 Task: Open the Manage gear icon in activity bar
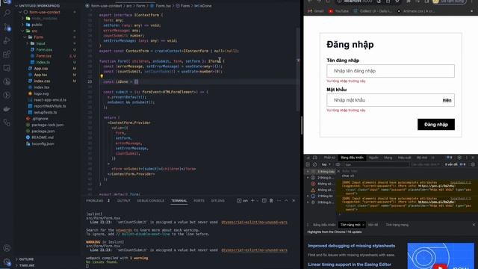[7, 262]
